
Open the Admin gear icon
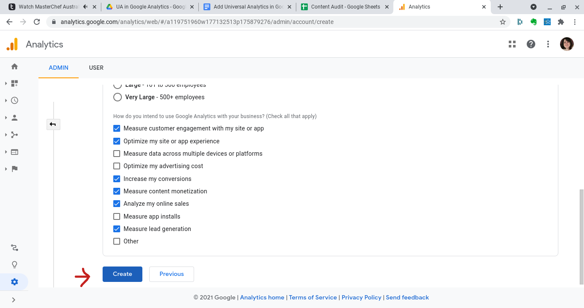pos(15,282)
